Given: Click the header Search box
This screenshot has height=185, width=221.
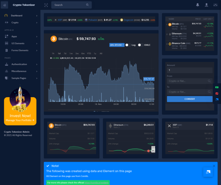Looking at the screenshot, I should pyautogui.click(x=71, y=5).
